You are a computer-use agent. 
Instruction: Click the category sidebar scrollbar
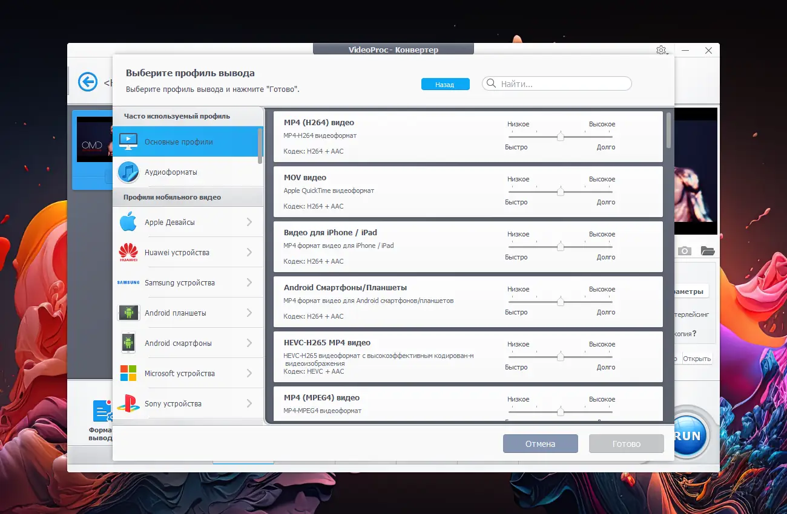(x=260, y=145)
